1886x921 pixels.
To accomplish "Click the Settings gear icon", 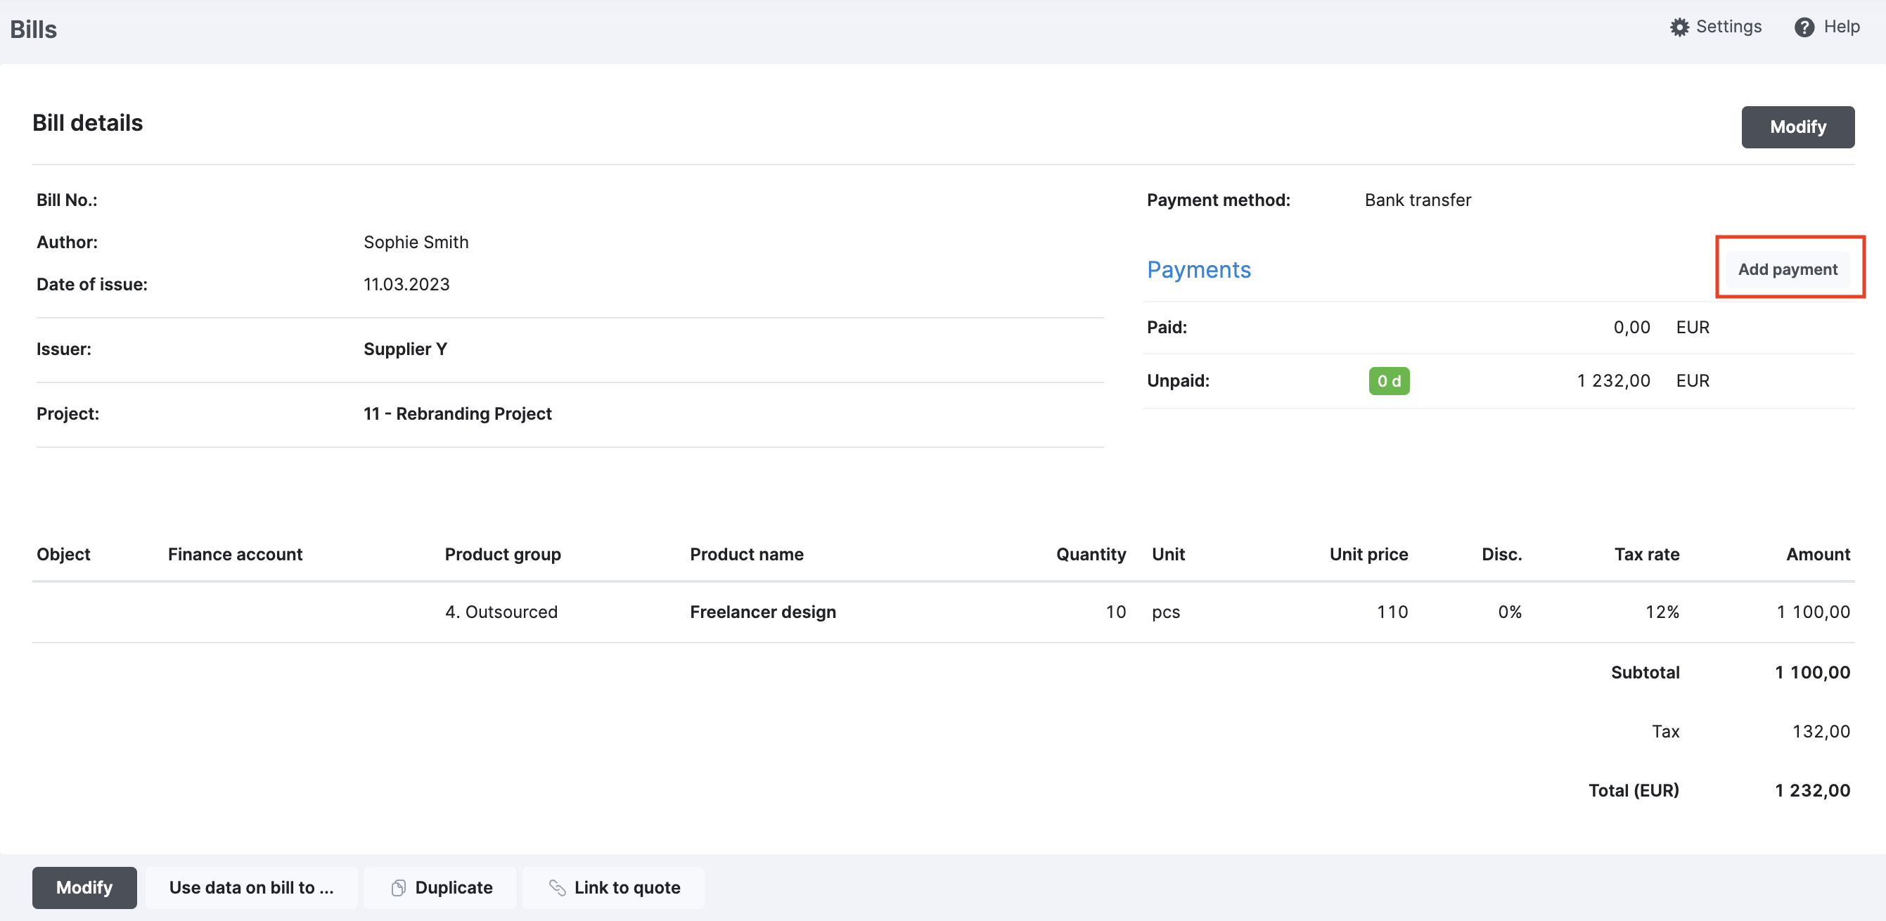I will (x=1679, y=27).
